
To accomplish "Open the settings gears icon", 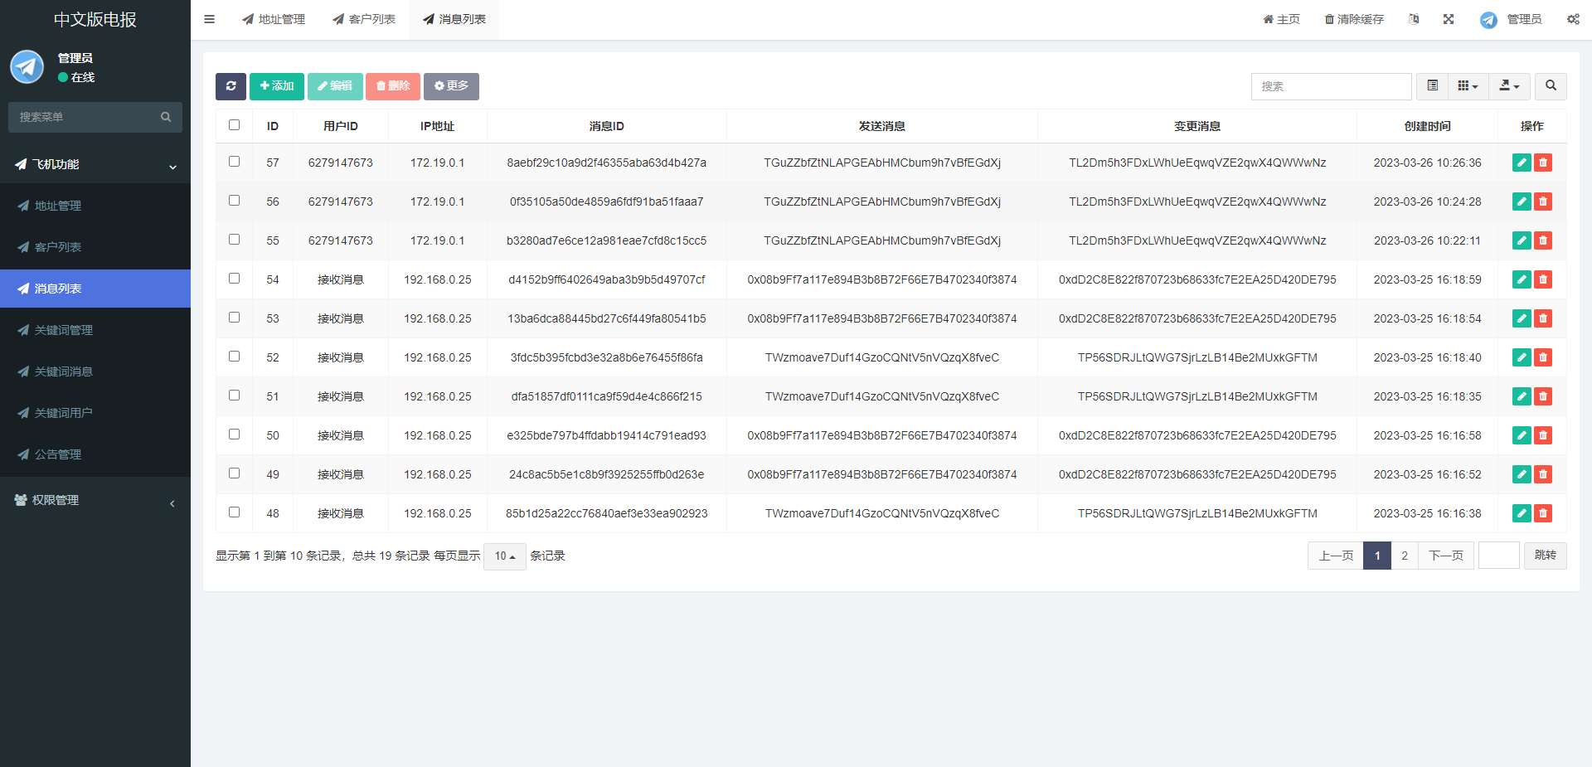I will click(1573, 19).
